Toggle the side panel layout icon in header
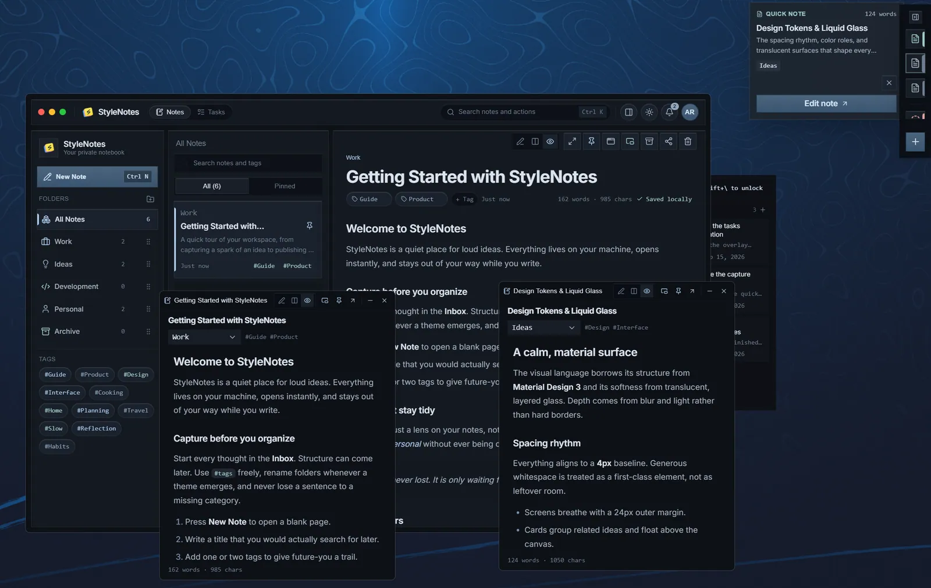Screen dimensions: 931x588 point(628,112)
